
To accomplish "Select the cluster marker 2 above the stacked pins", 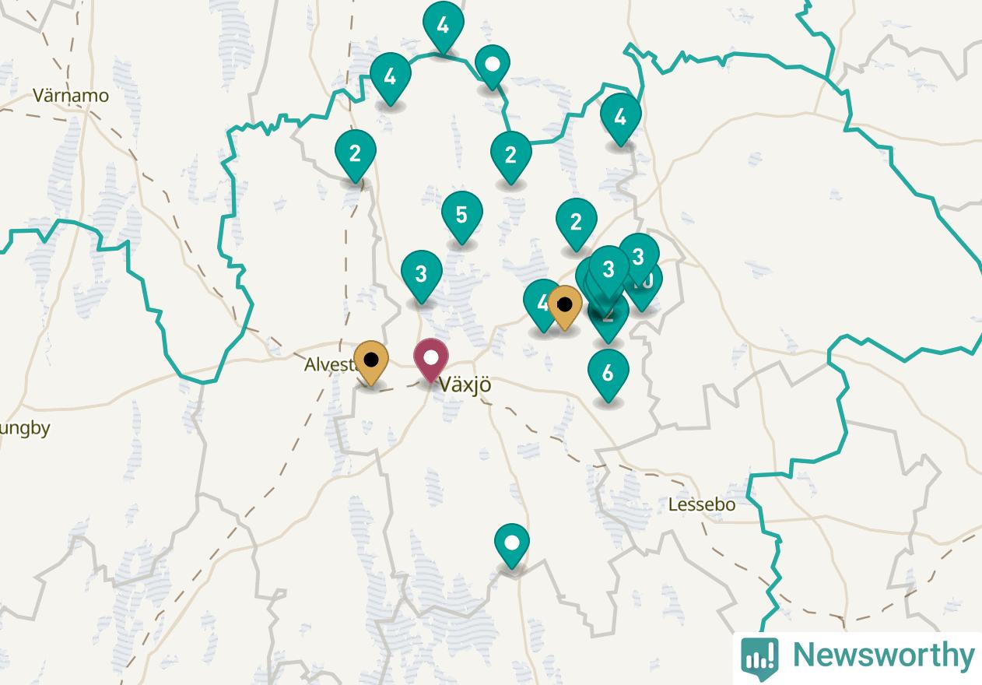I will [576, 223].
